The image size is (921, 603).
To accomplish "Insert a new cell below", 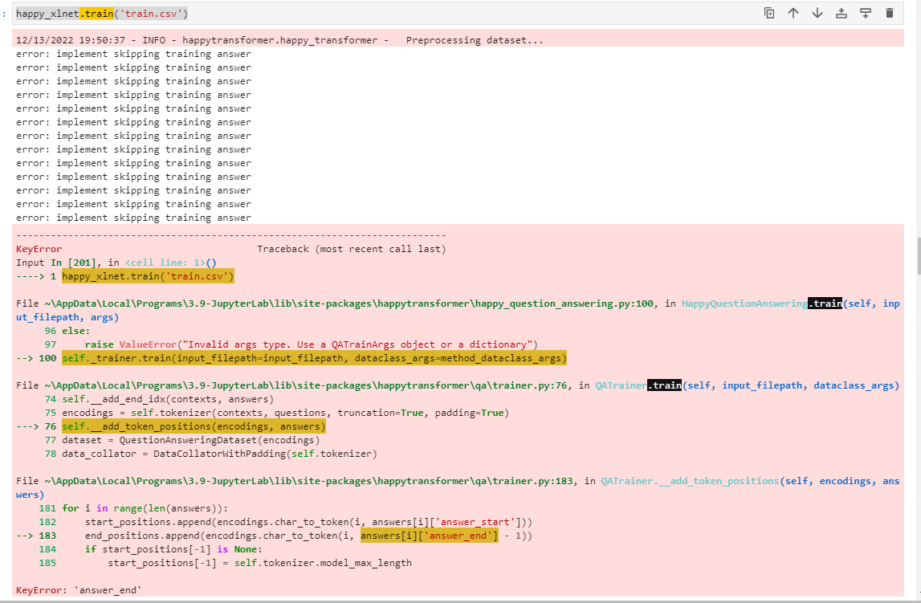I will (x=866, y=13).
